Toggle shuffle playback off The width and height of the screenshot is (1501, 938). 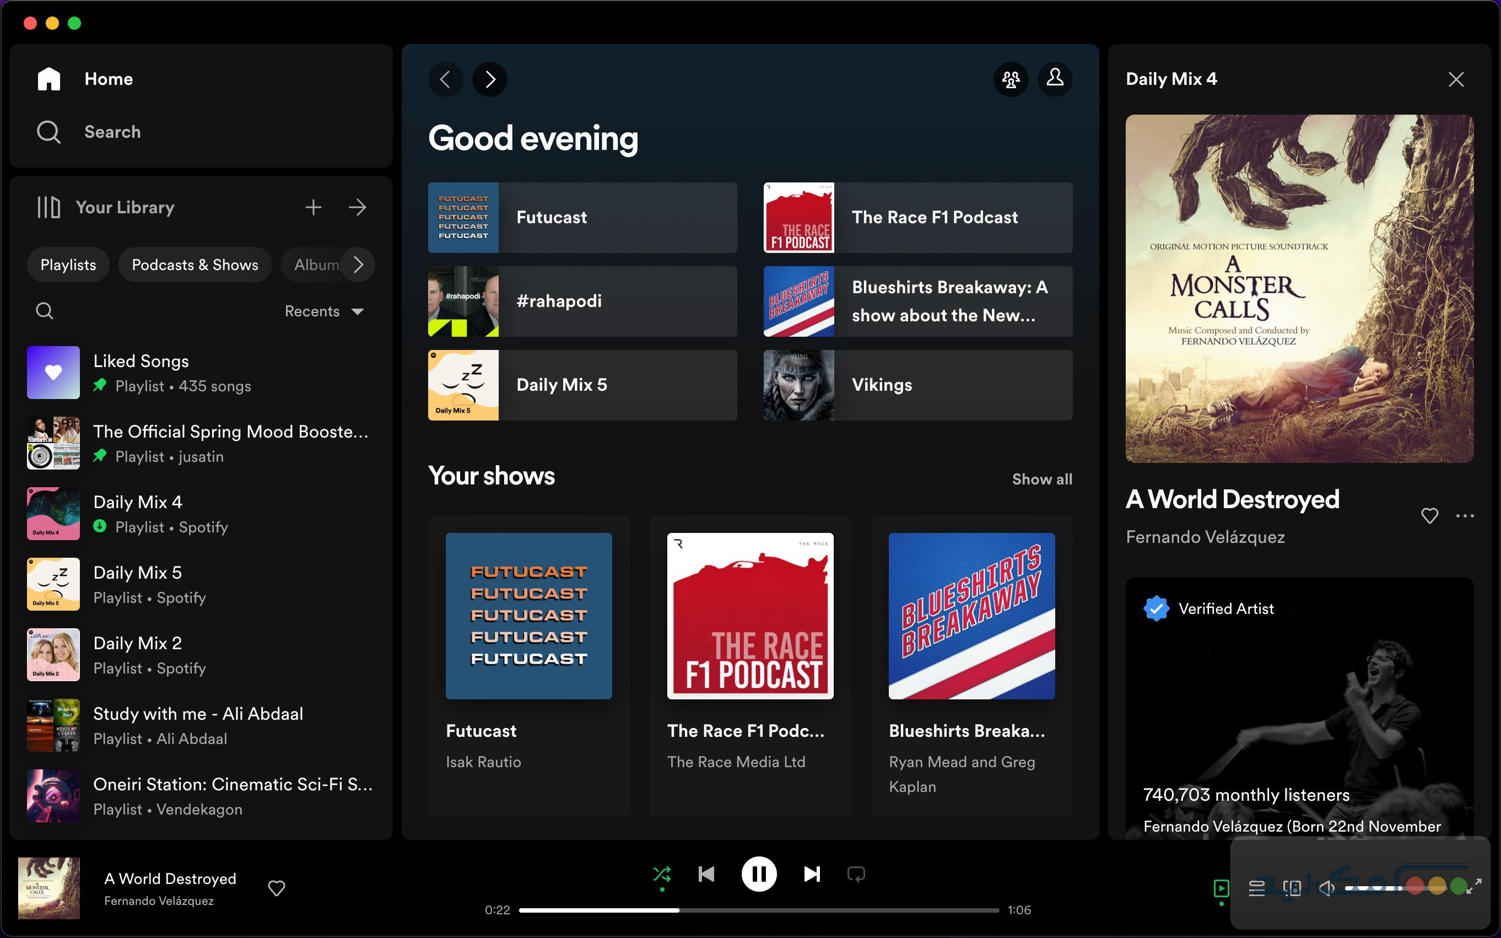coord(662,874)
